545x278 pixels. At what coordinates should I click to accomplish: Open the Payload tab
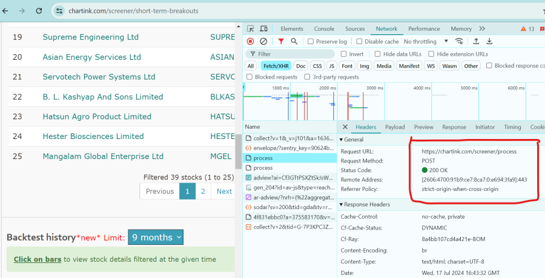pyautogui.click(x=395, y=127)
